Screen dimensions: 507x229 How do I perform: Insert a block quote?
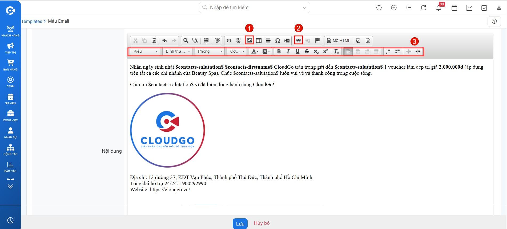pos(229,40)
